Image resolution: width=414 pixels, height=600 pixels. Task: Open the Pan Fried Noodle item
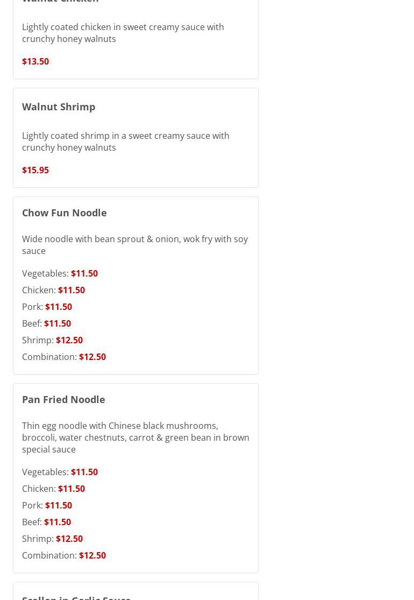click(x=63, y=399)
